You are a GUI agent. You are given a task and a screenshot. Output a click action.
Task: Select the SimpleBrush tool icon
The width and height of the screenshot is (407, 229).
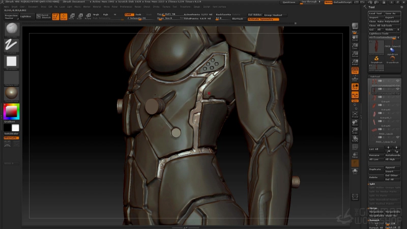[376, 60]
